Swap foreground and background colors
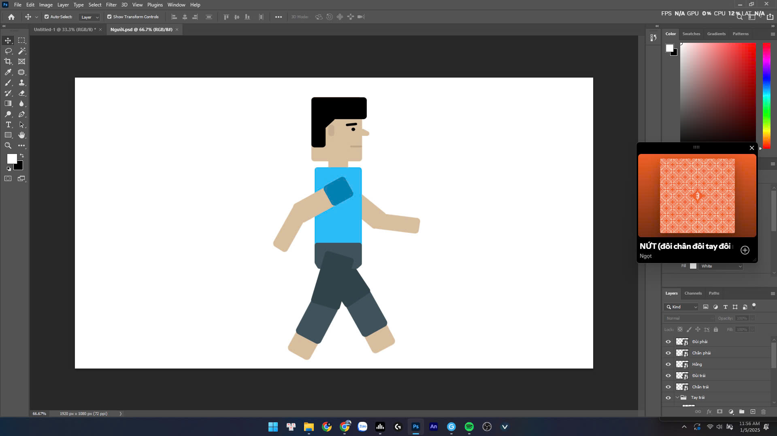 [22, 156]
